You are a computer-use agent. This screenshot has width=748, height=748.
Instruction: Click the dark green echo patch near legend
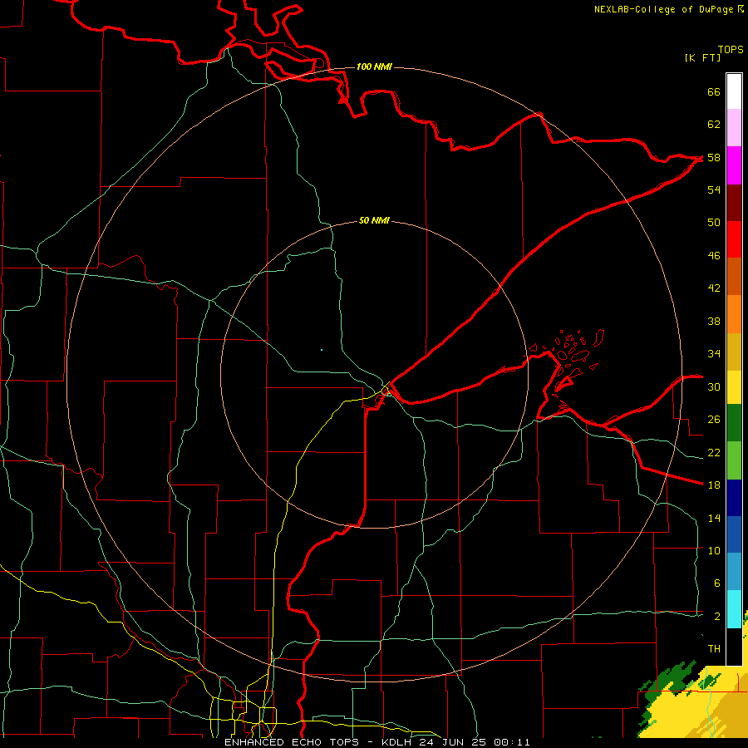tap(673, 678)
